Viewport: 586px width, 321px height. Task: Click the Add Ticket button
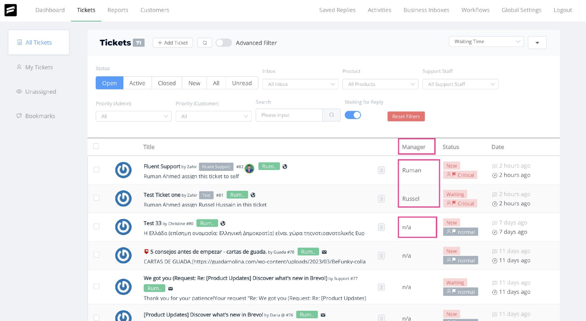tap(172, 42)
